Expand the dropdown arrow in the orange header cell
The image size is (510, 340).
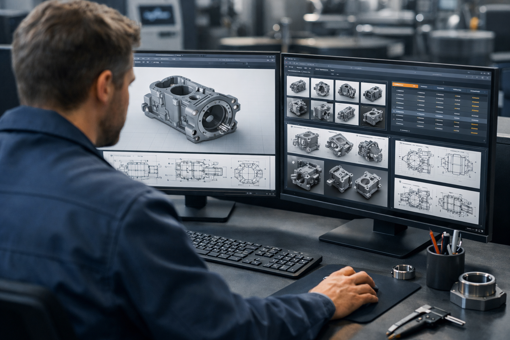[x=414, y=86]
